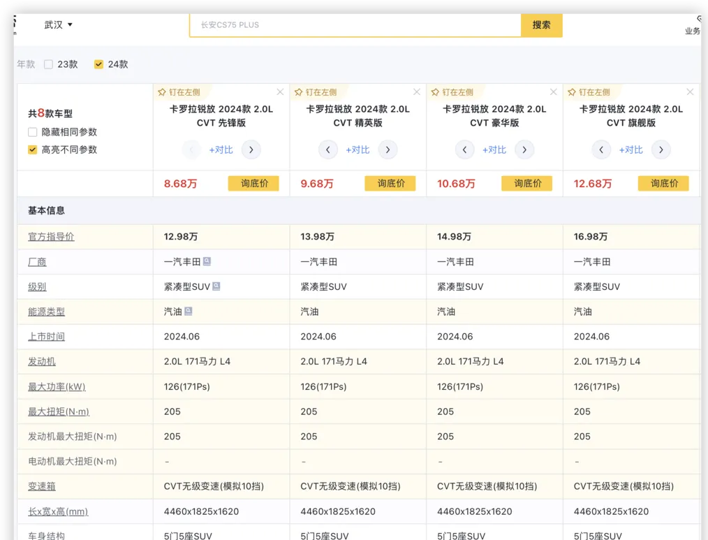Click info icon beside 紧凑型SUV in first column
The image size is (708, 540).
pyautogui.click(x=216, y=286)
